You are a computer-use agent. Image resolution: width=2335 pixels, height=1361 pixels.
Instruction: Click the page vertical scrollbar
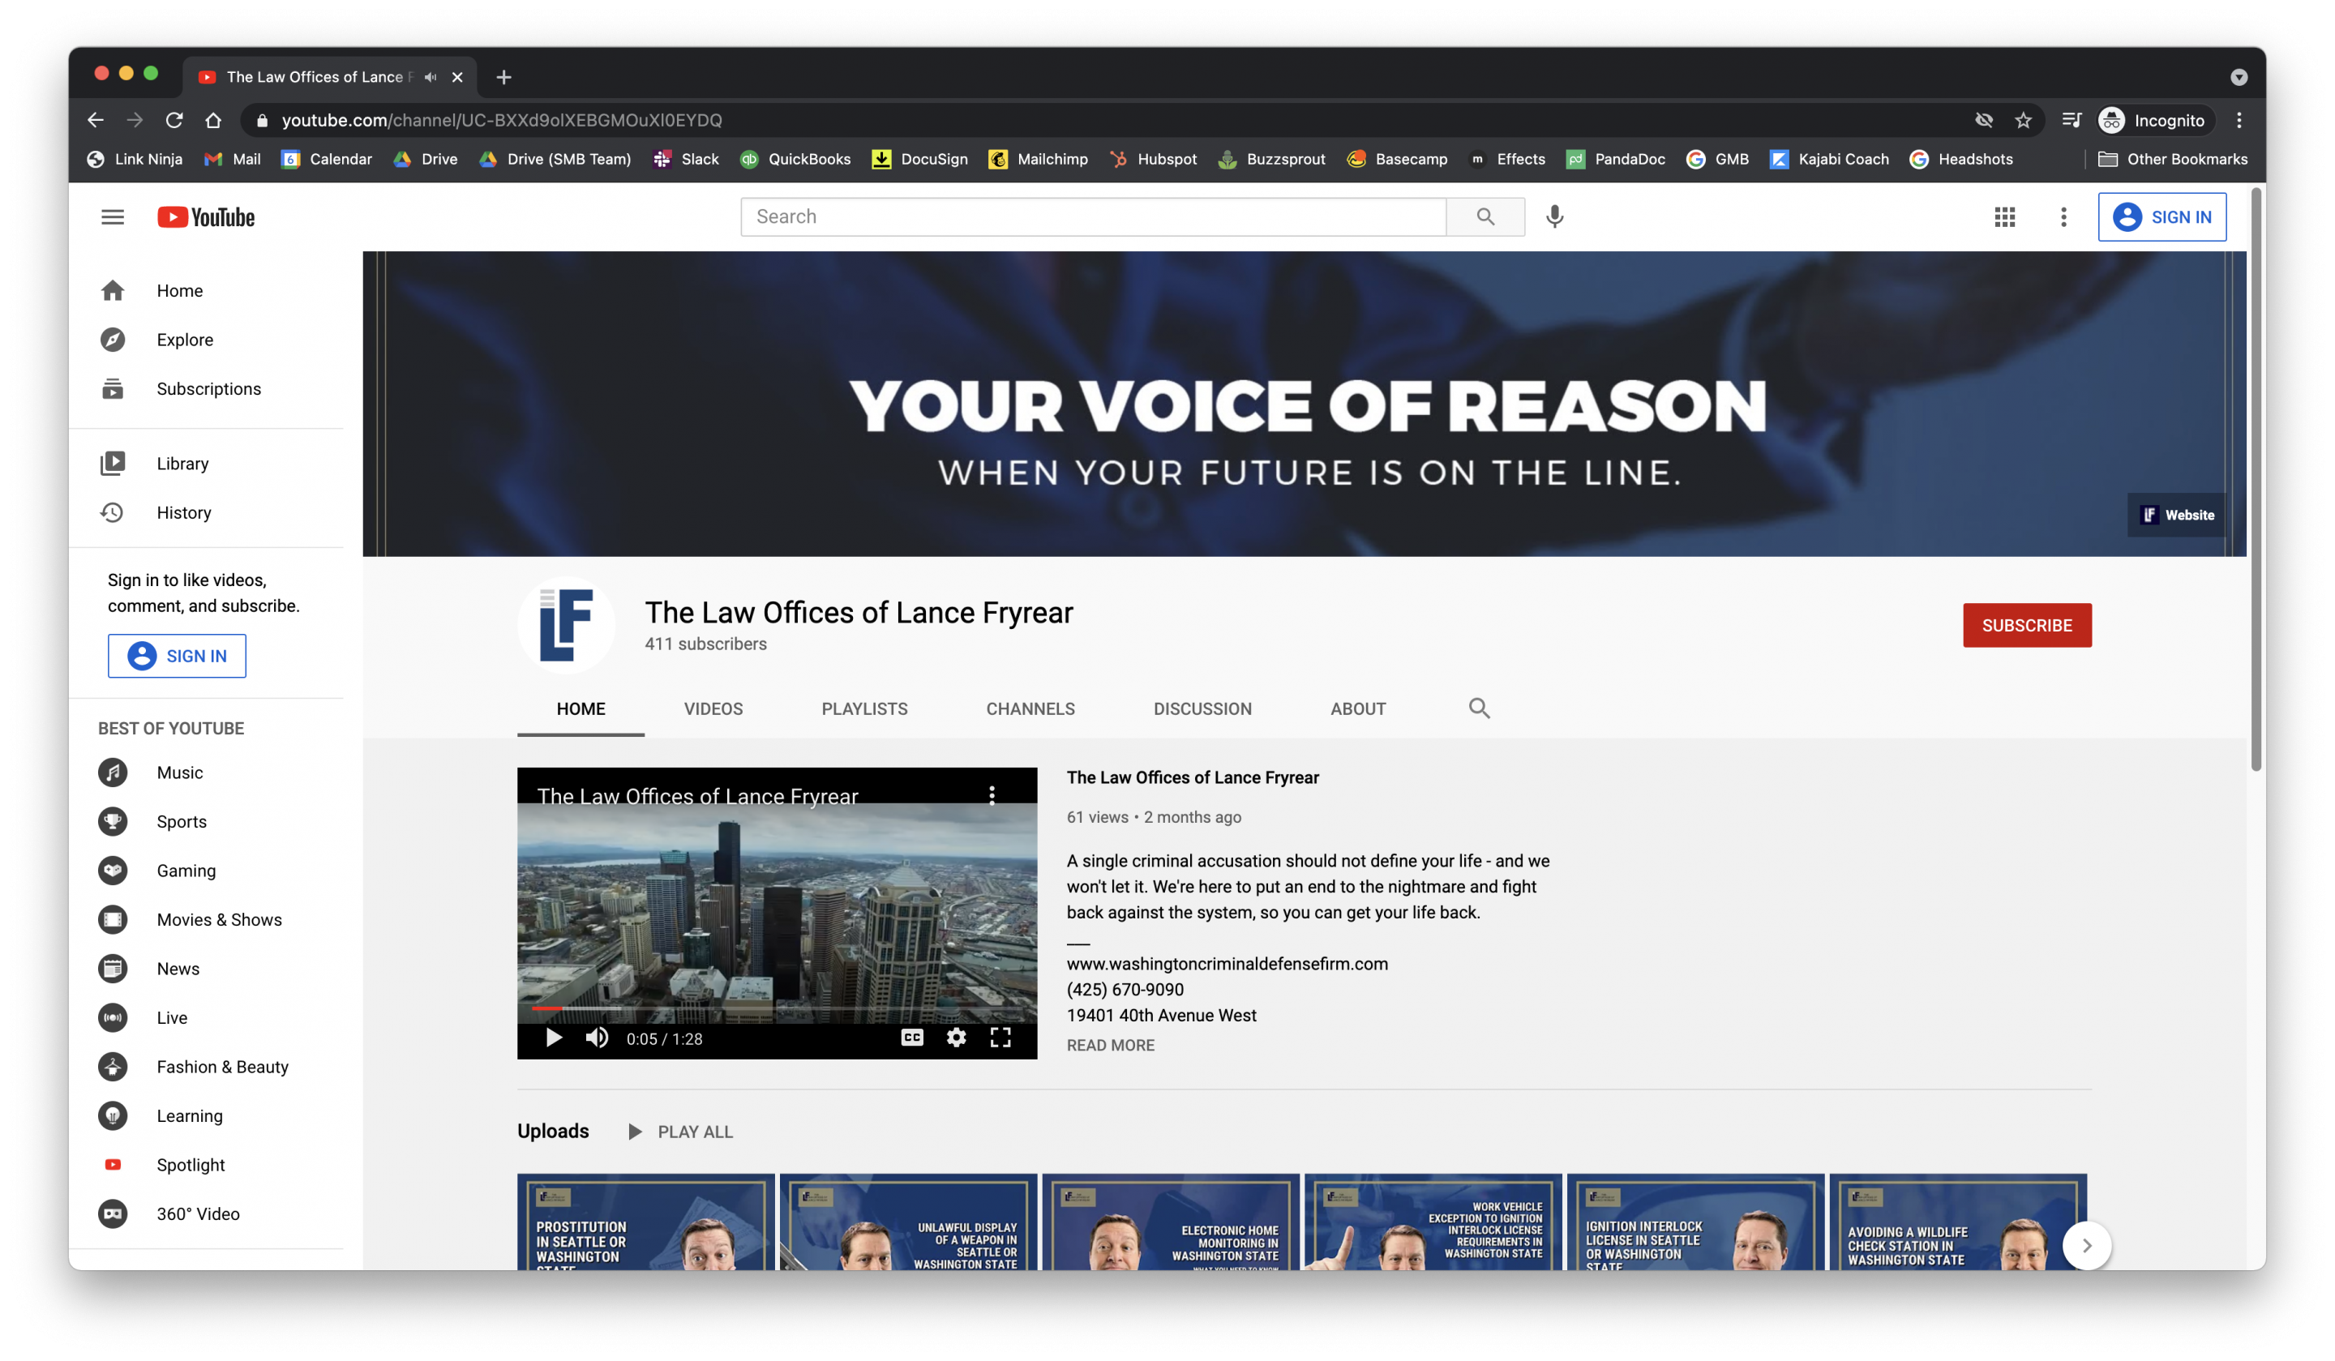pyautogui.click(x=2256, y=478)
